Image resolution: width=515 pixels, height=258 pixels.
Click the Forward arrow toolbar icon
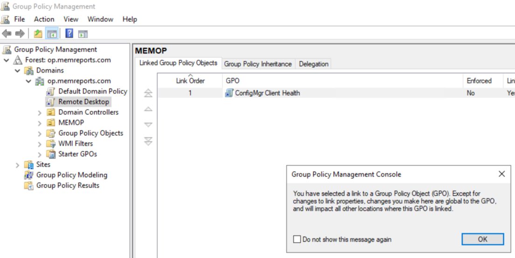20,33
